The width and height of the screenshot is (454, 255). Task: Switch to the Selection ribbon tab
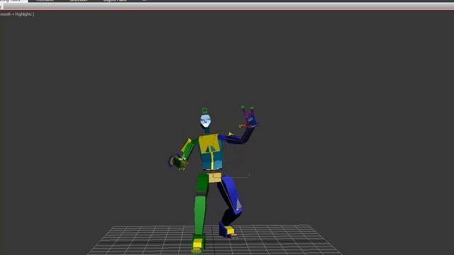tap(78, 1)
